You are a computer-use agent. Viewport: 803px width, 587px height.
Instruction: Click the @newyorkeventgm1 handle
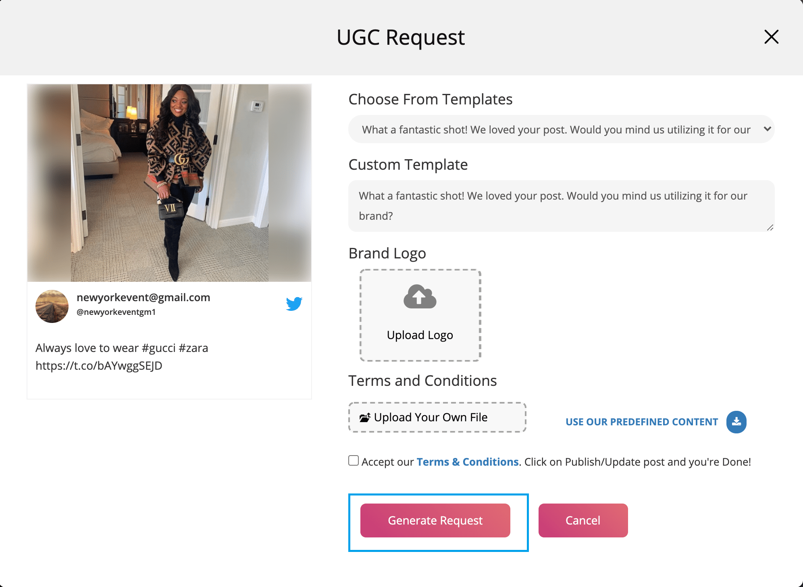[116, 312]
